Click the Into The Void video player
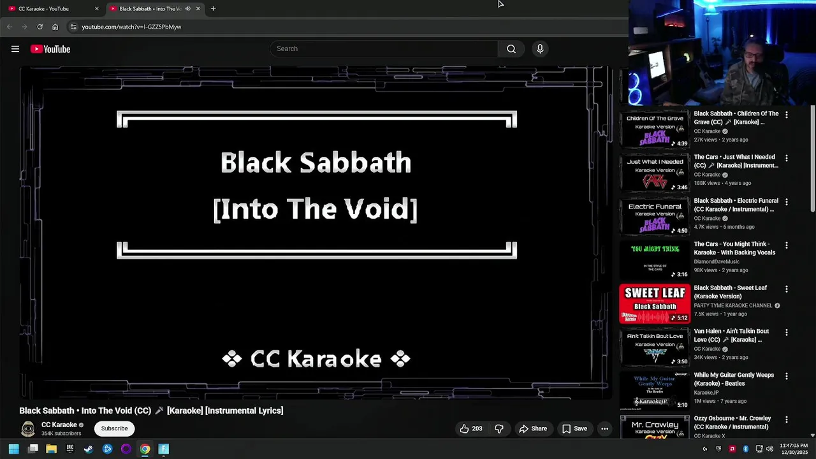 (316, 233)
